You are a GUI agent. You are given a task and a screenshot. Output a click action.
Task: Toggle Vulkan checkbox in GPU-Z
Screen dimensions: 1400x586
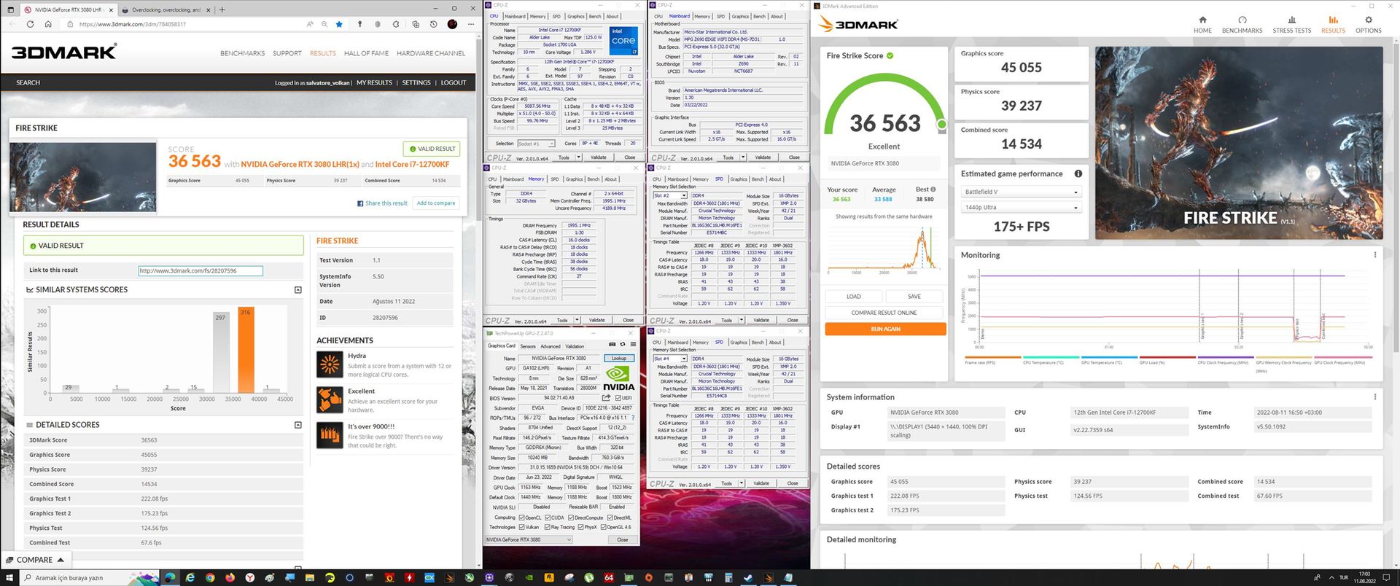[x=521, y=527]
